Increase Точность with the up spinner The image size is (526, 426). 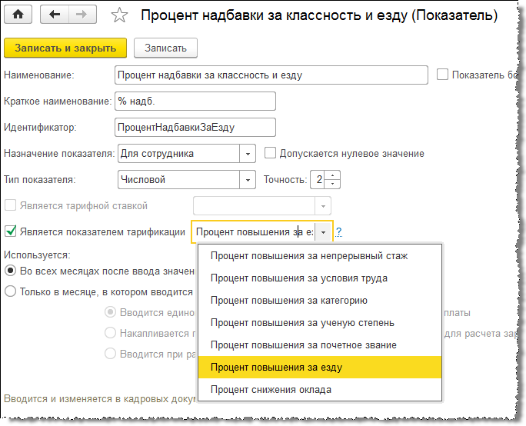pyautogui.click(x=332, y=175)
